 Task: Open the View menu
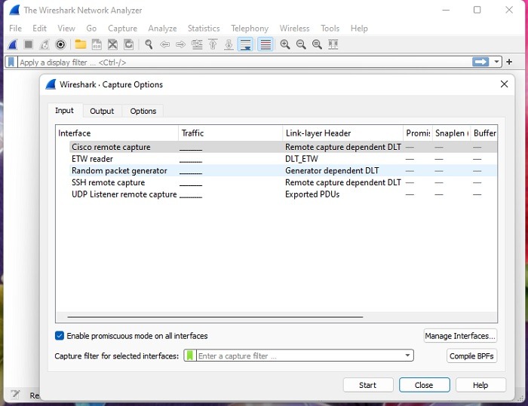pyautogui.click(x=66, y=29)
